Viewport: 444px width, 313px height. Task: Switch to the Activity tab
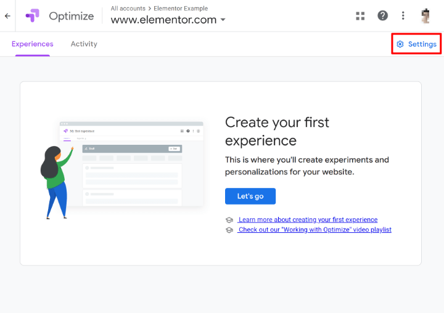pos(84,44)
